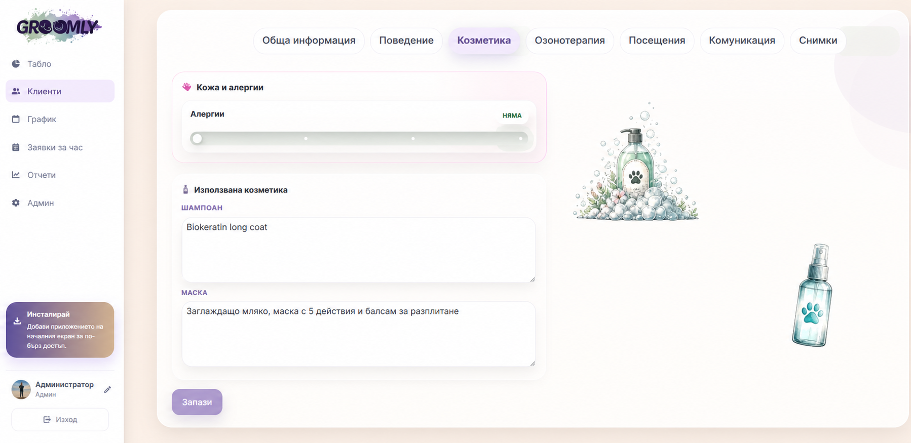Image resolution: width=911 pixels, height=443 pixels.
Task: Click the Клиенти people icon
Action: 16,91
